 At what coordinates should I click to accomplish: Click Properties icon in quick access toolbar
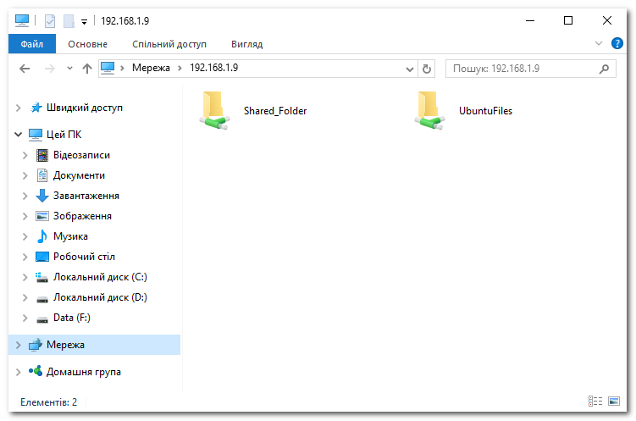(50, 20)
